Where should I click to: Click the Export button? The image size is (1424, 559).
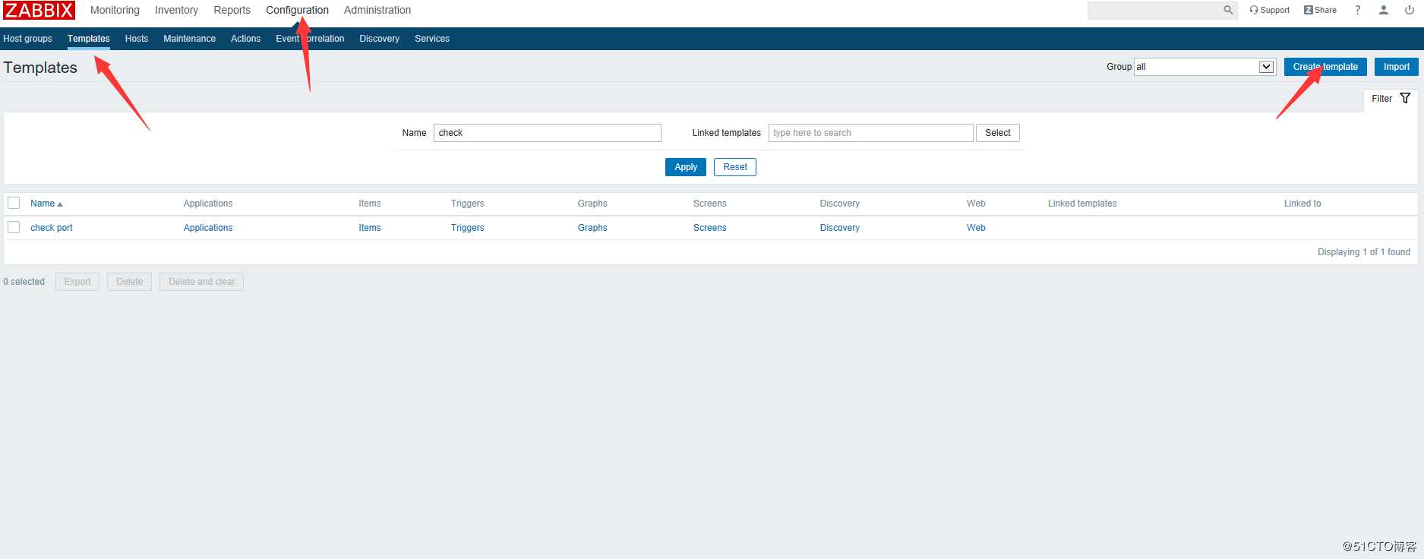tap(77, 282)
